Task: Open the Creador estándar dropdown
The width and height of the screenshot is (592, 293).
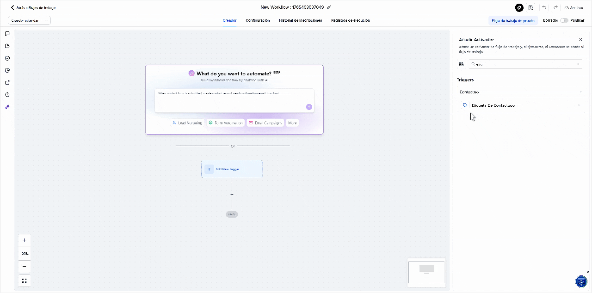Action: [x=29, y=20]
